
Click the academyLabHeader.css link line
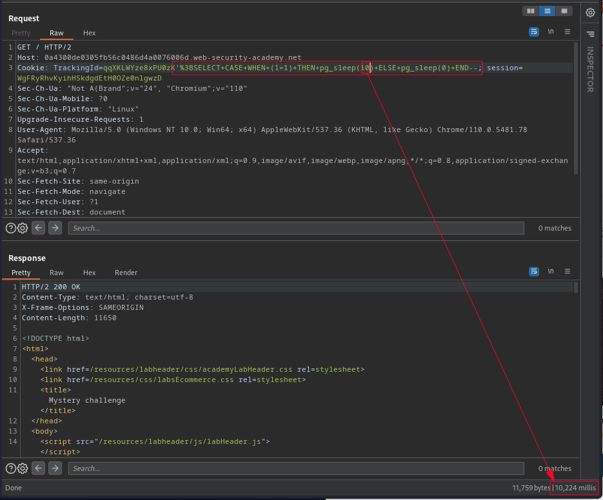pyautogui.click(x=203, y=369)
